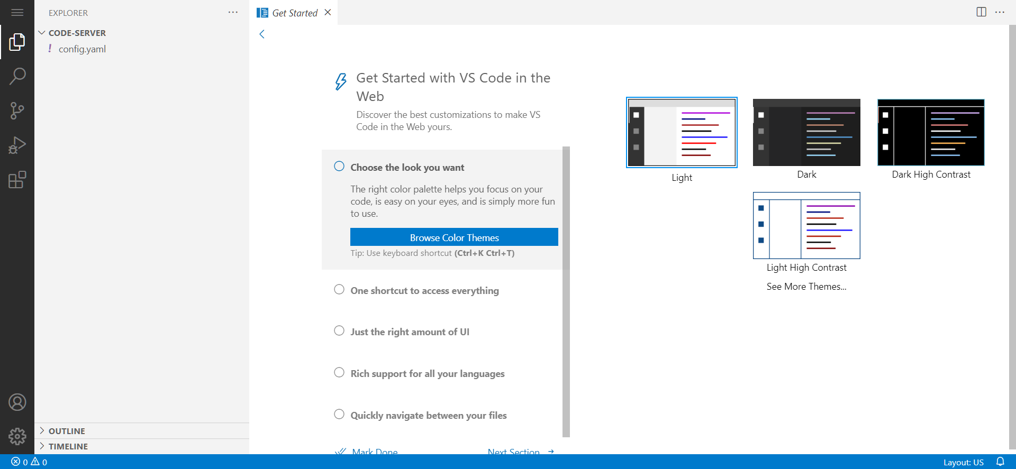Choose the Dark theme preview

pyautogui.click(x=806, y=133)
